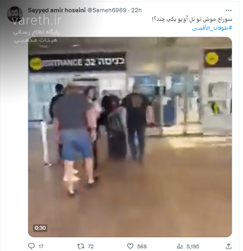Click the ENTRANCE 32 sign in video

(x=78, y=62)
